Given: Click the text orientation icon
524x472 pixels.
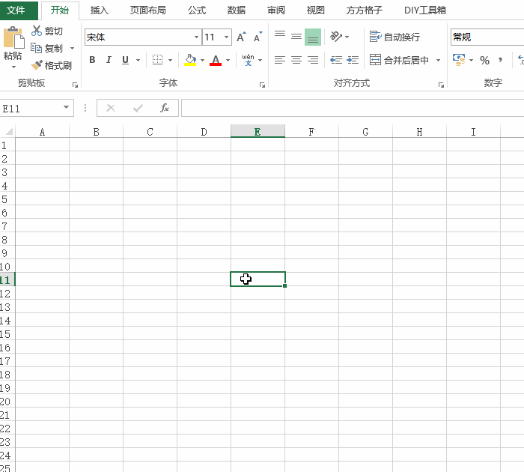Looking at the screenshot, I should [336, 36].
